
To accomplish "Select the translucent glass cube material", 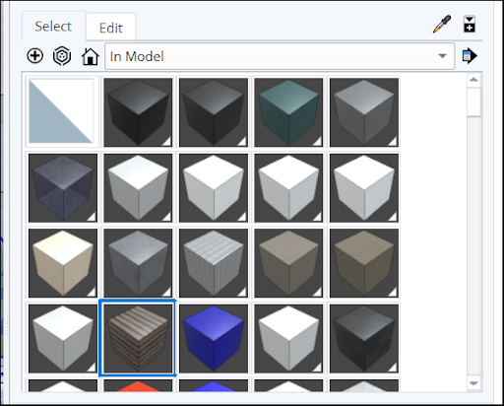I will coord(63,187).
